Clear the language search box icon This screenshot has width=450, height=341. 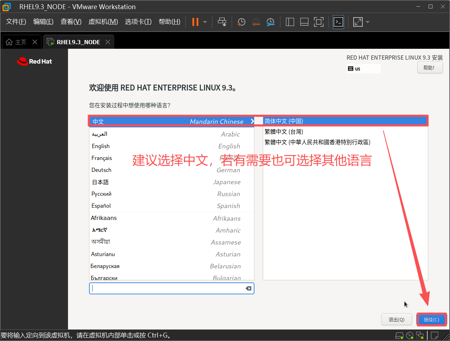[248, 288]
